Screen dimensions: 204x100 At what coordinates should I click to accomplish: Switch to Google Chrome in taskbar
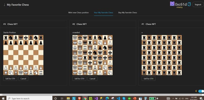(x=85, y=98)
